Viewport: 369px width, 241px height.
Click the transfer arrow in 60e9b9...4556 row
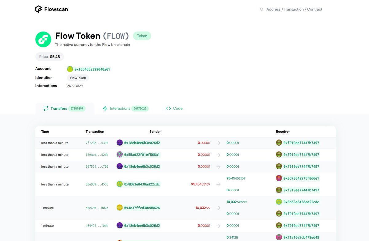218,184
